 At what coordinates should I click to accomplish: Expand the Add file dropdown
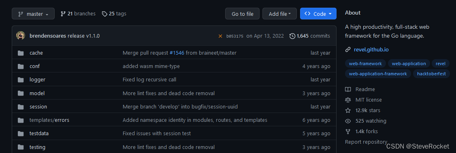tap(279, 14)
